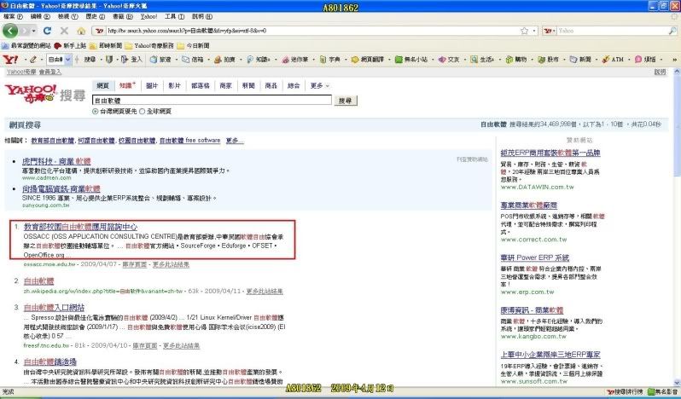
Task: Click the magnifier in the Yahoo search box
Action: (672, 31)
